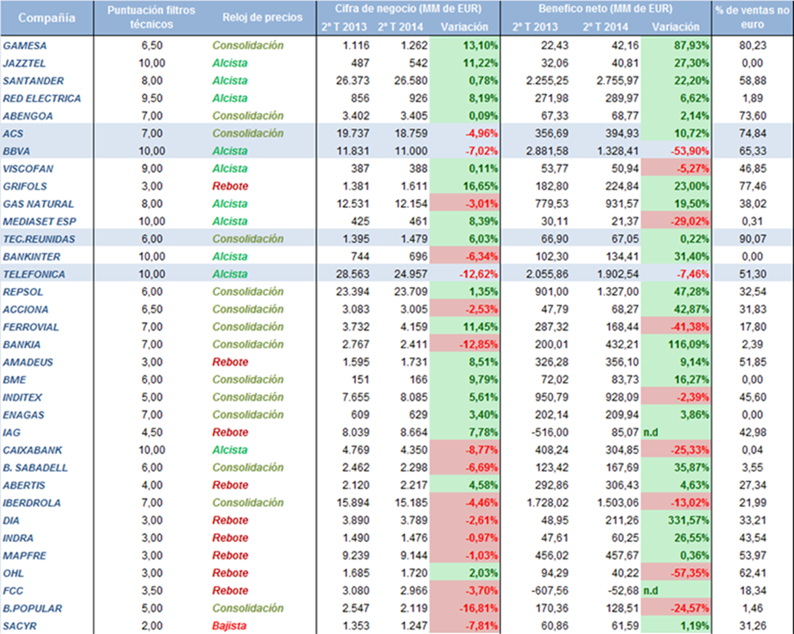This screenshot has width=794, height=634.
Task: Select BANKIA's 116,09% profit variation
Action: click(688, 344)
